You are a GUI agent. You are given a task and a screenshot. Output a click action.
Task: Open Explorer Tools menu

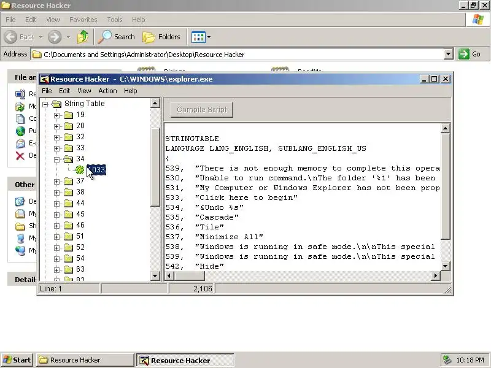(115, 20)
